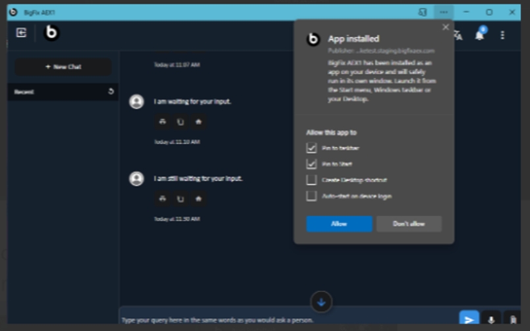Click the first icon under 'I am waiting for your input.'
Viewport: 530px width, 331px height.
[x=162, y=122]
